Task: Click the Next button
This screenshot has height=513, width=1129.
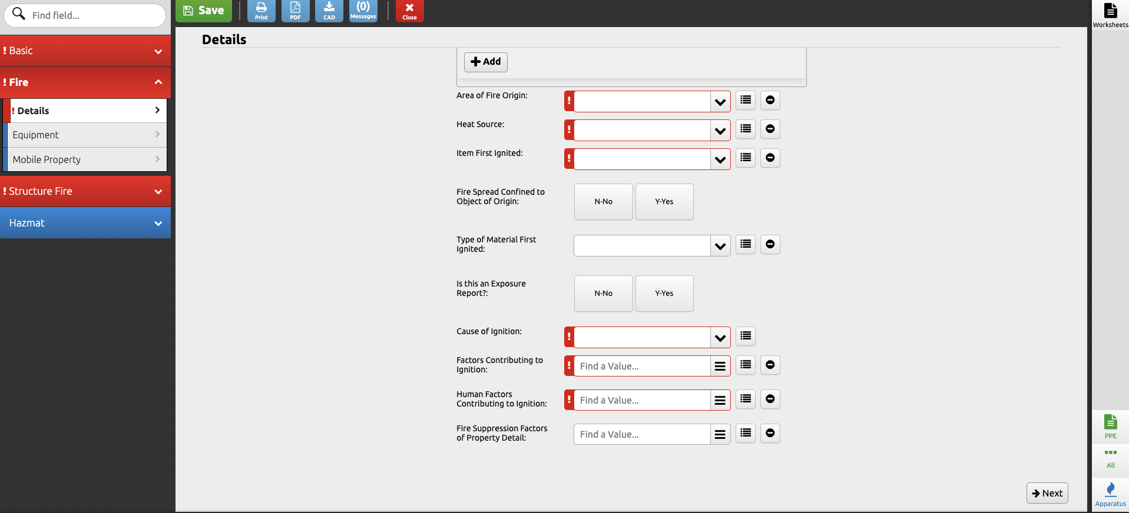Action: [x=1047, y=493]
